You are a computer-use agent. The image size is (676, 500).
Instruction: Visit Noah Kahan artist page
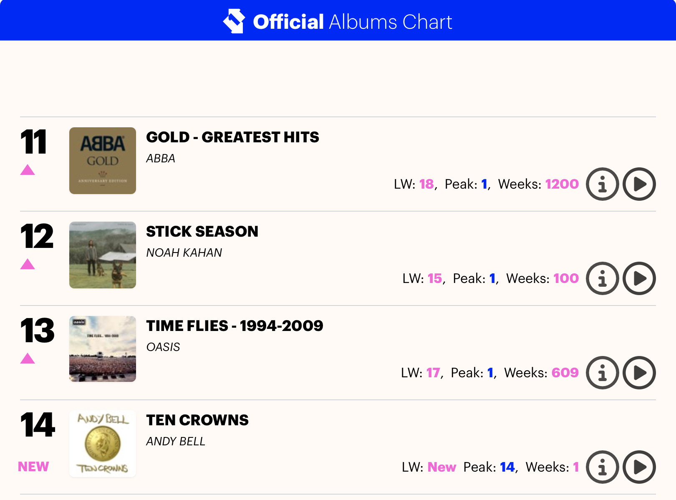tap(184, 253)
